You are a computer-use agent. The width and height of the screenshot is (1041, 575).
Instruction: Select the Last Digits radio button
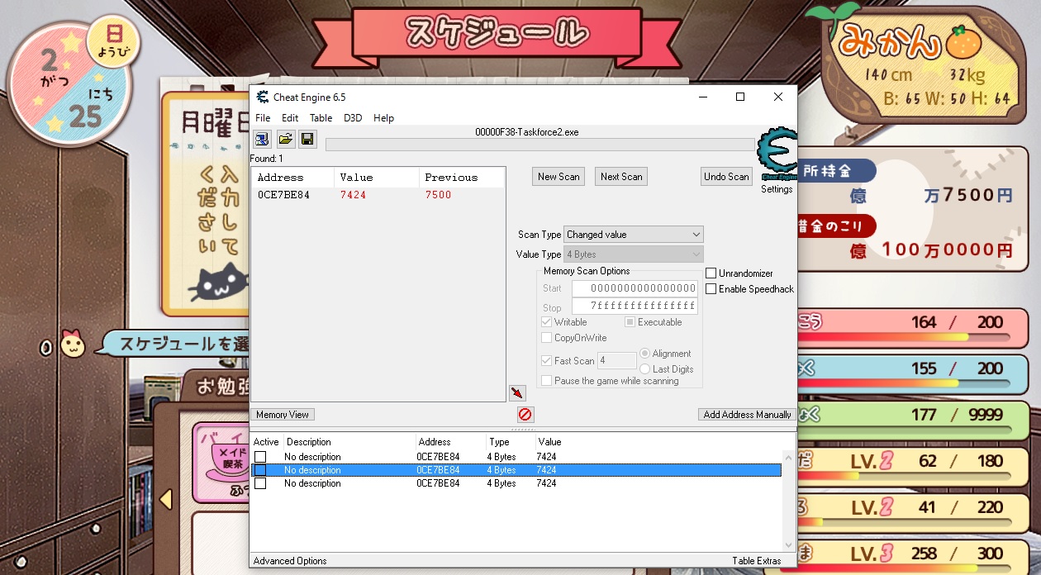(x=645, y=369)
